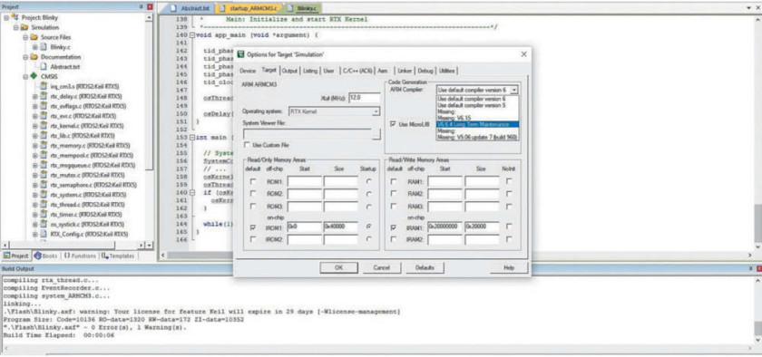Click the rtx_delay.c file icon

click(x=44, y=96)
